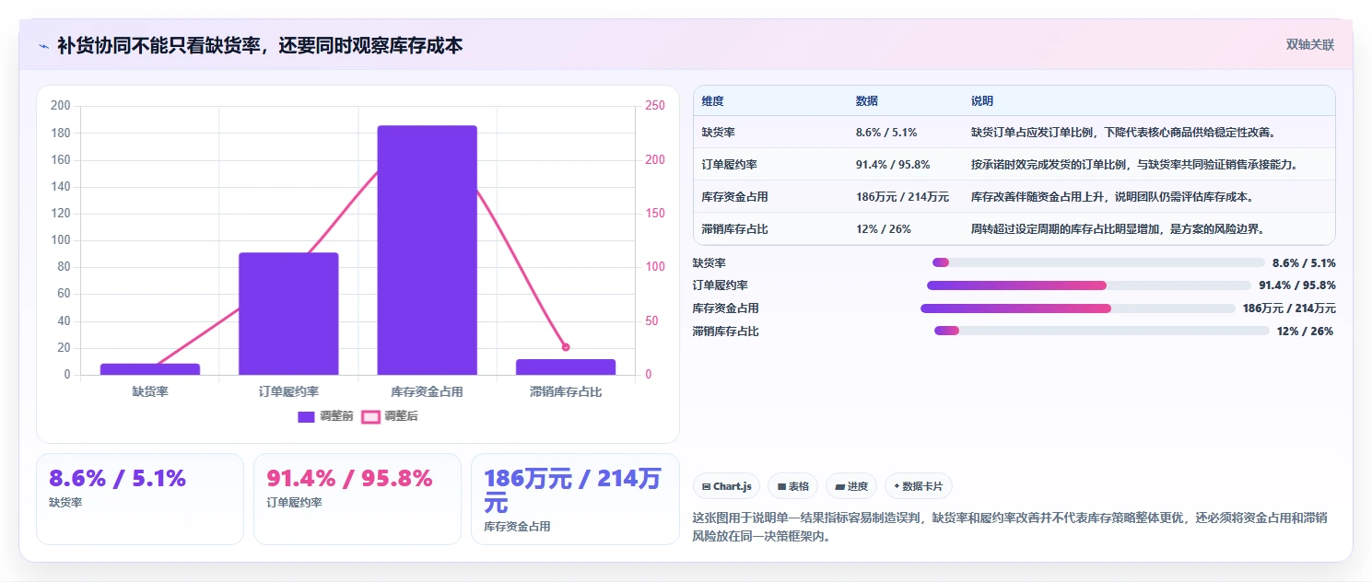Click the footer paragraph about 单一结果指标
This screenshot has width=1372, height=582.
1010,527
